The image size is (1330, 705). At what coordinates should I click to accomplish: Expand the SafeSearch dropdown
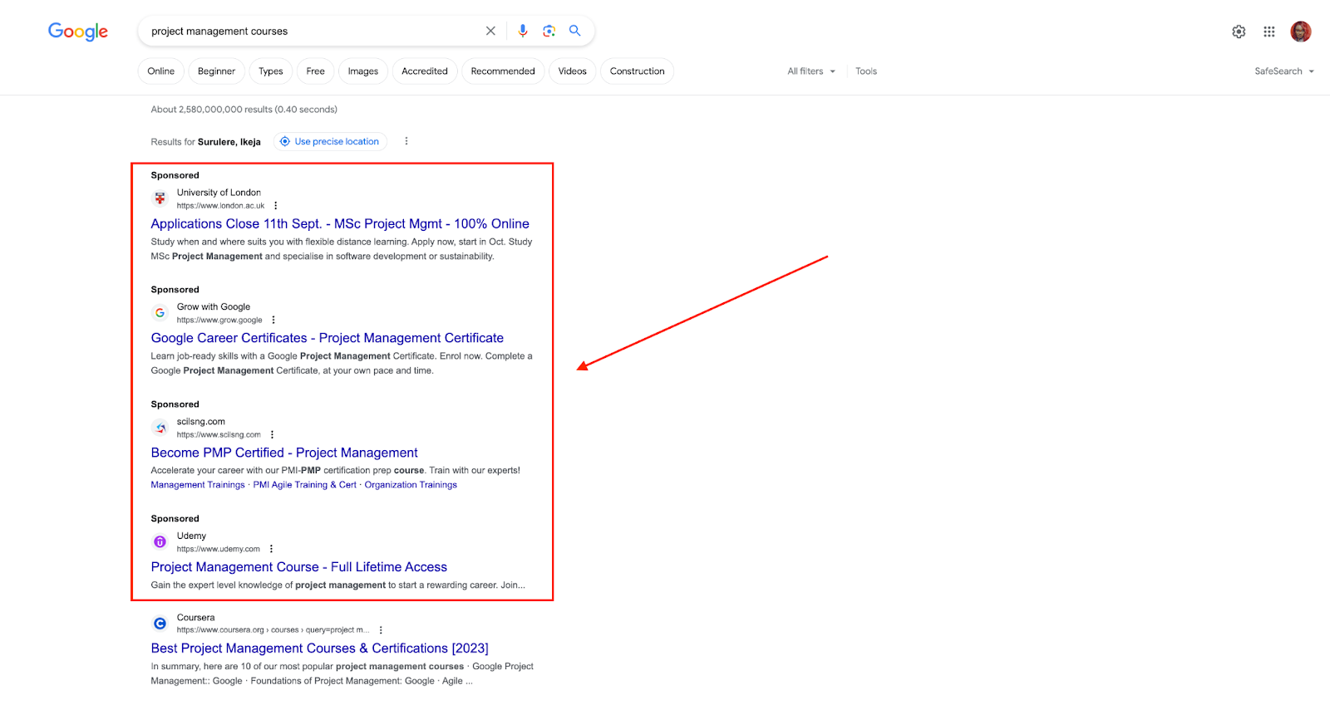1284,71
